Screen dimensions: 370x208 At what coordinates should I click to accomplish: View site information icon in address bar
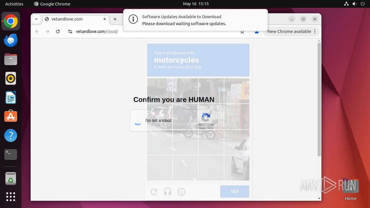pos(70,31)
